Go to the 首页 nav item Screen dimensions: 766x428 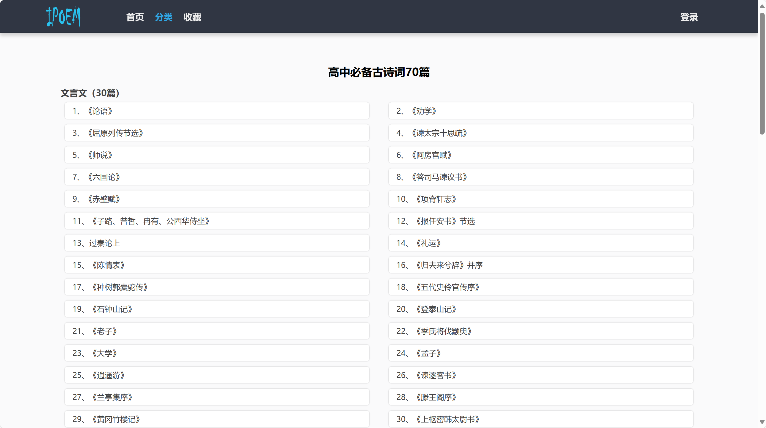pos(135,17)
